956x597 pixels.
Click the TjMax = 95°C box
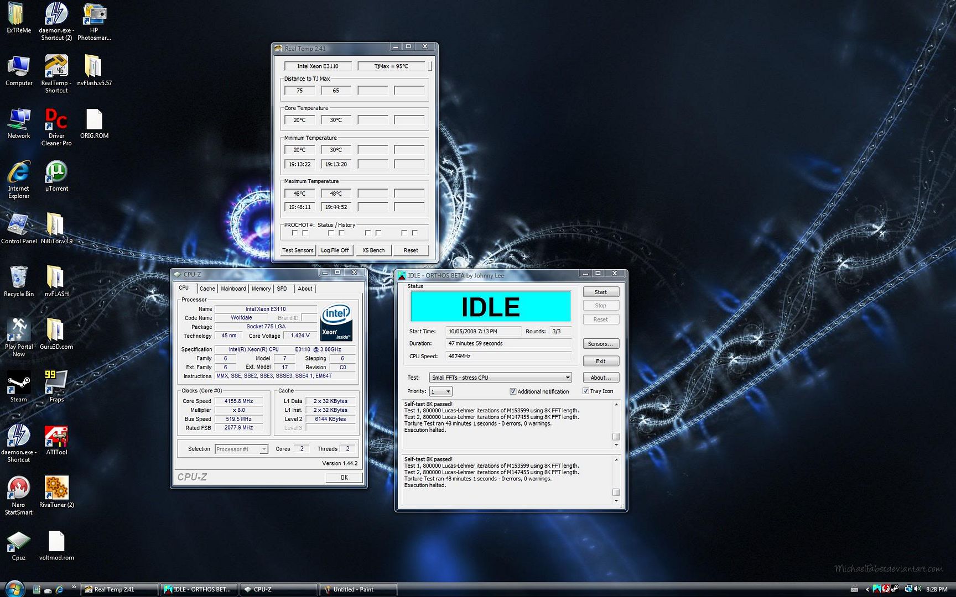tap(391, 66)
